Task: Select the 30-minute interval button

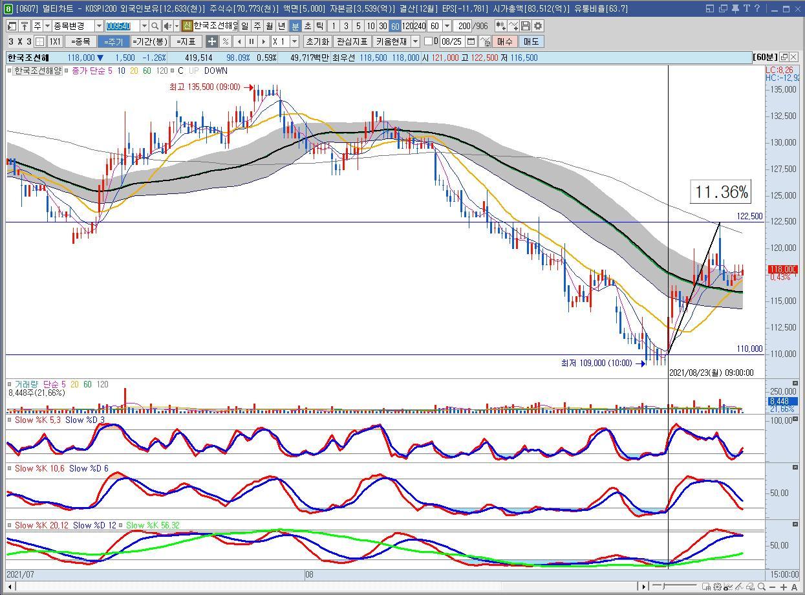Action: (x=383, y=26)
